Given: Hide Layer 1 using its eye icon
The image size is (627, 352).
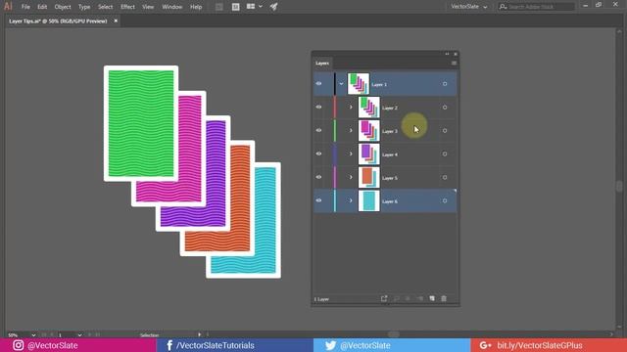Looking at the screenshot, I should point(318,84).
